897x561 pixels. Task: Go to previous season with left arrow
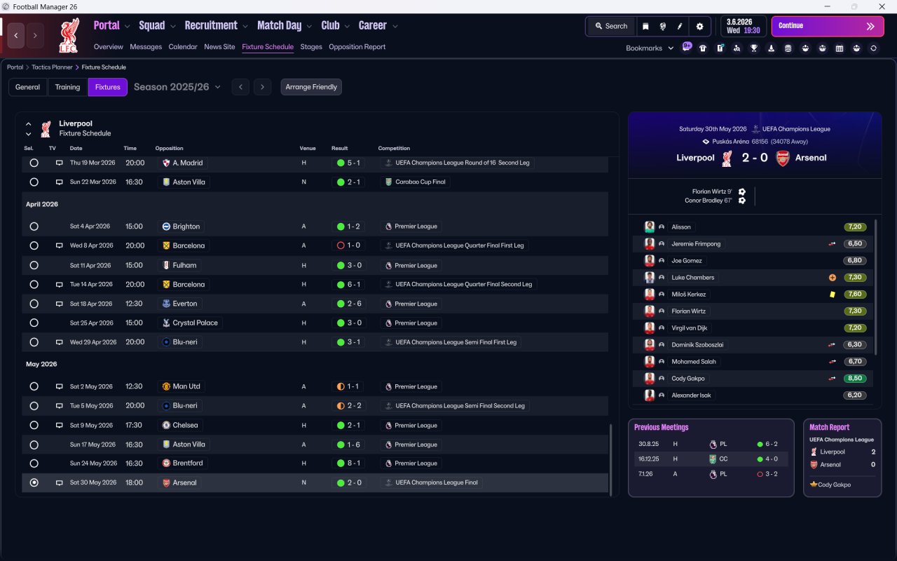click(240, 87)
